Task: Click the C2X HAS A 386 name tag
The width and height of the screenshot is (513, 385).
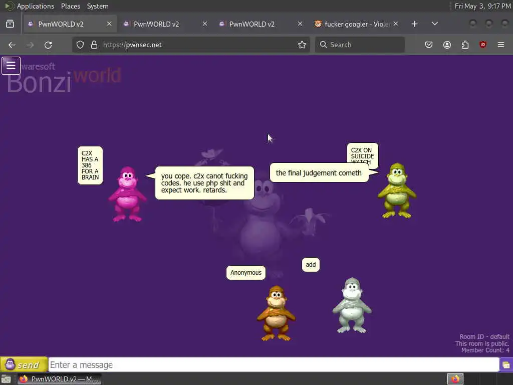Action: tap(90, 165)
